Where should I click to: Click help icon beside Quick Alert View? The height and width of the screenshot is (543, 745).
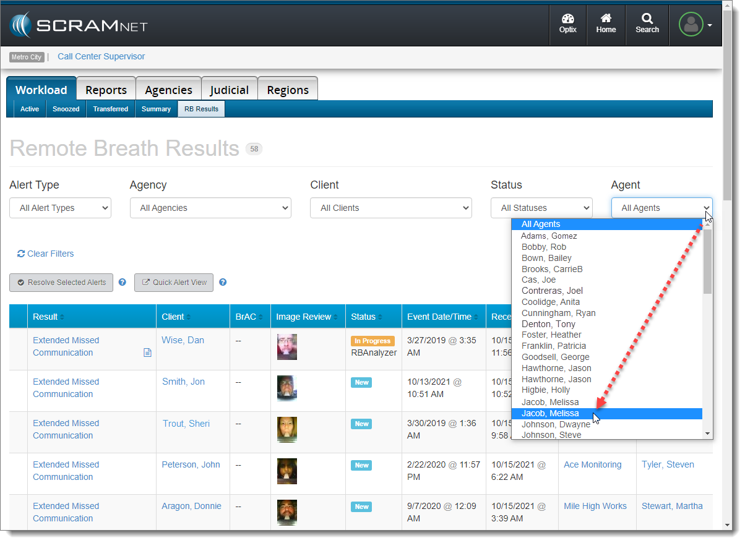(223, 282)
